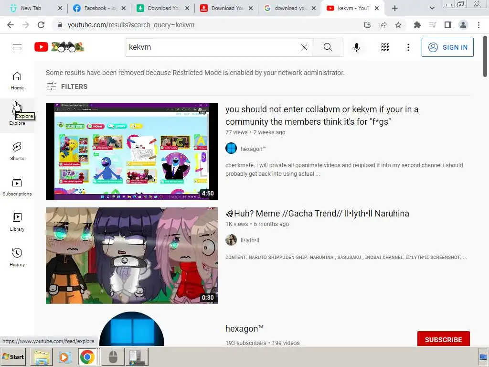
Task: Open the YouTube apps grid
Action: pyautogui.click(x=385, y=47)
